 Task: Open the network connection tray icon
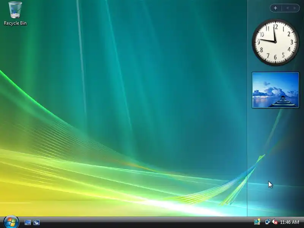268,222
